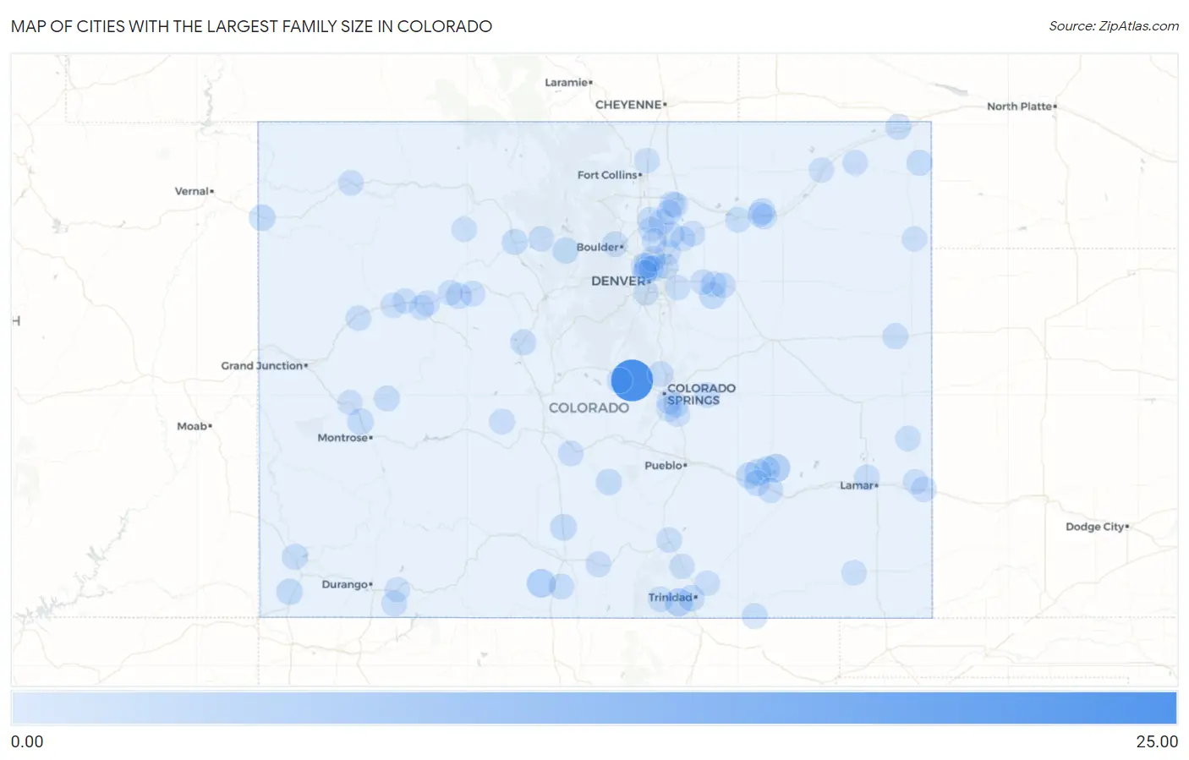Screen dimensions: 1189x760
Task: Click the Lamar city label
Action: (x=857, y=485)
